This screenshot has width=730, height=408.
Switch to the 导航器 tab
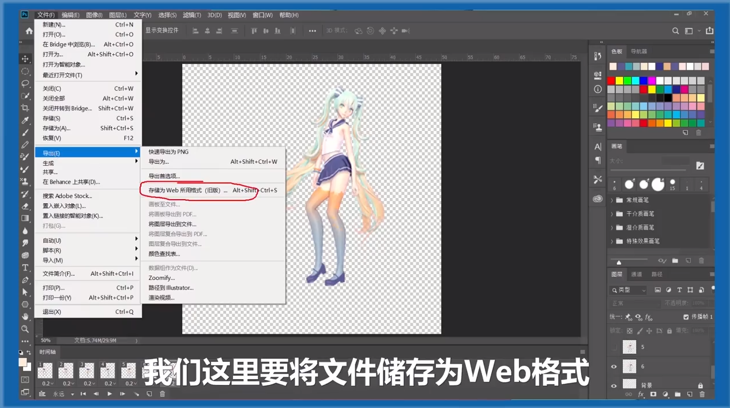click(639, 51)
